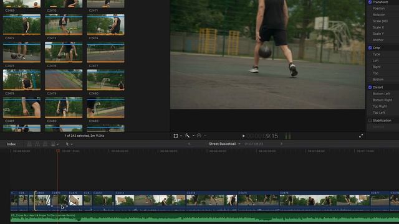The height and width of the screenshot is (224, 399).
Task: Expand the enhancements wand dropdown arrow
Action: tap(193, 136)
